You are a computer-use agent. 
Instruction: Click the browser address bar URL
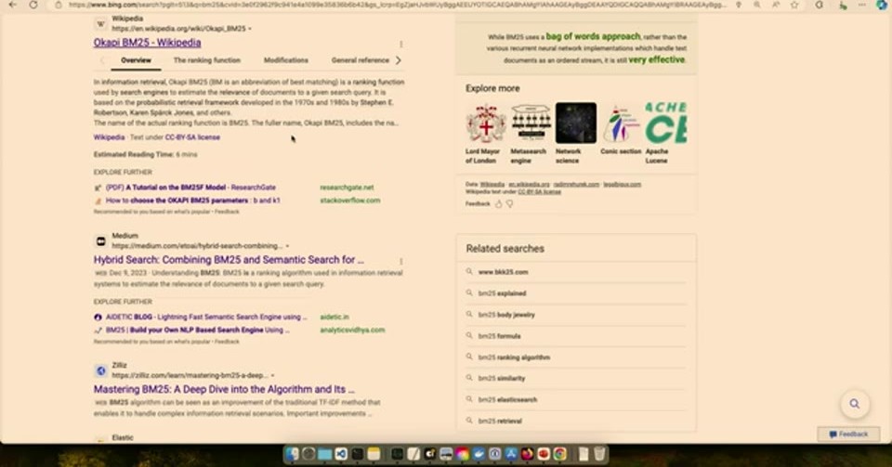click(397, 5)
